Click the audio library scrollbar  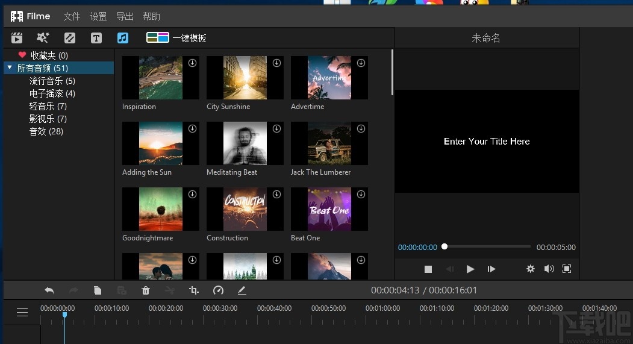392,73
